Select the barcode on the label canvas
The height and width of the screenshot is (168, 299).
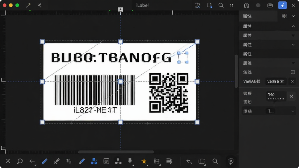click(95, 90)
